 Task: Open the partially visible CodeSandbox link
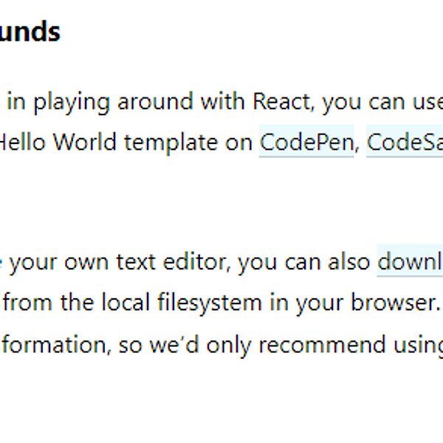pyautogui.click(x=405, y=142)
